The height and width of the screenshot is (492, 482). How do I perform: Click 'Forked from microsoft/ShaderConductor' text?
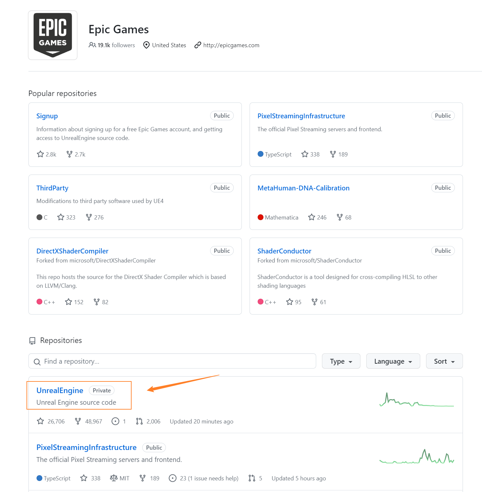(x=310, y=261)
